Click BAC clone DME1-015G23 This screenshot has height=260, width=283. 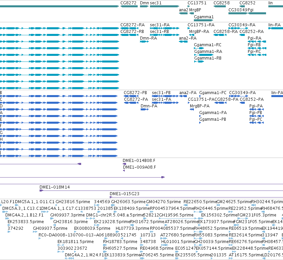tap(124, 194)
